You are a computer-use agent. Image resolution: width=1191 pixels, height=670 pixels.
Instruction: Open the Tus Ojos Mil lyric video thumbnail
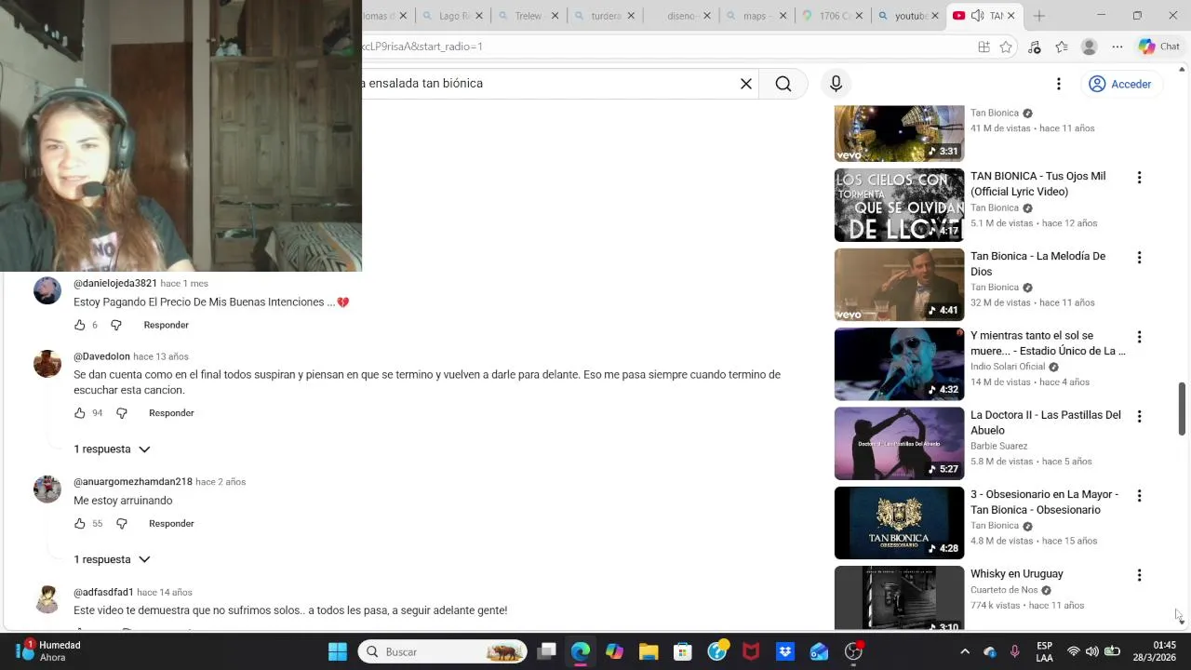pyautogui.click(x=899, y=205)
